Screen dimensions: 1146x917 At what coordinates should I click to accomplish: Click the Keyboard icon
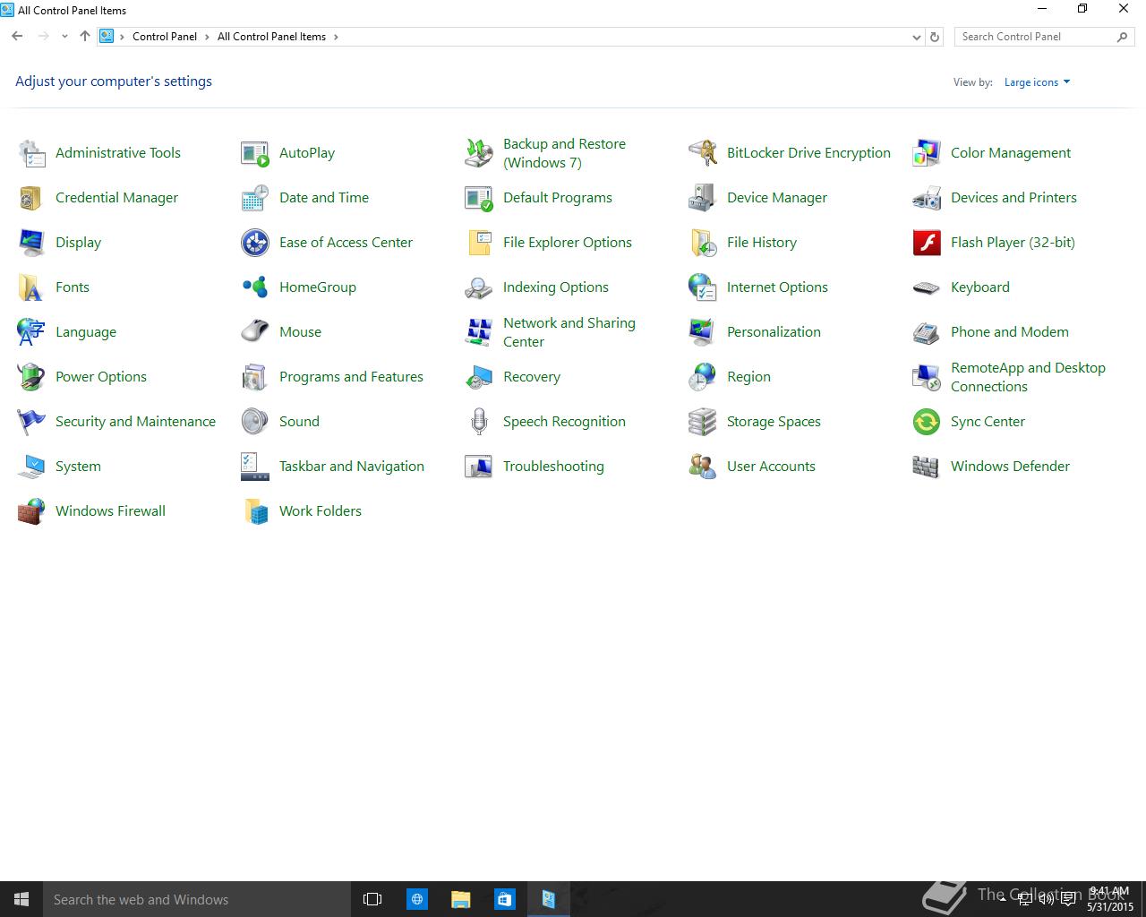tap(927, 287)
